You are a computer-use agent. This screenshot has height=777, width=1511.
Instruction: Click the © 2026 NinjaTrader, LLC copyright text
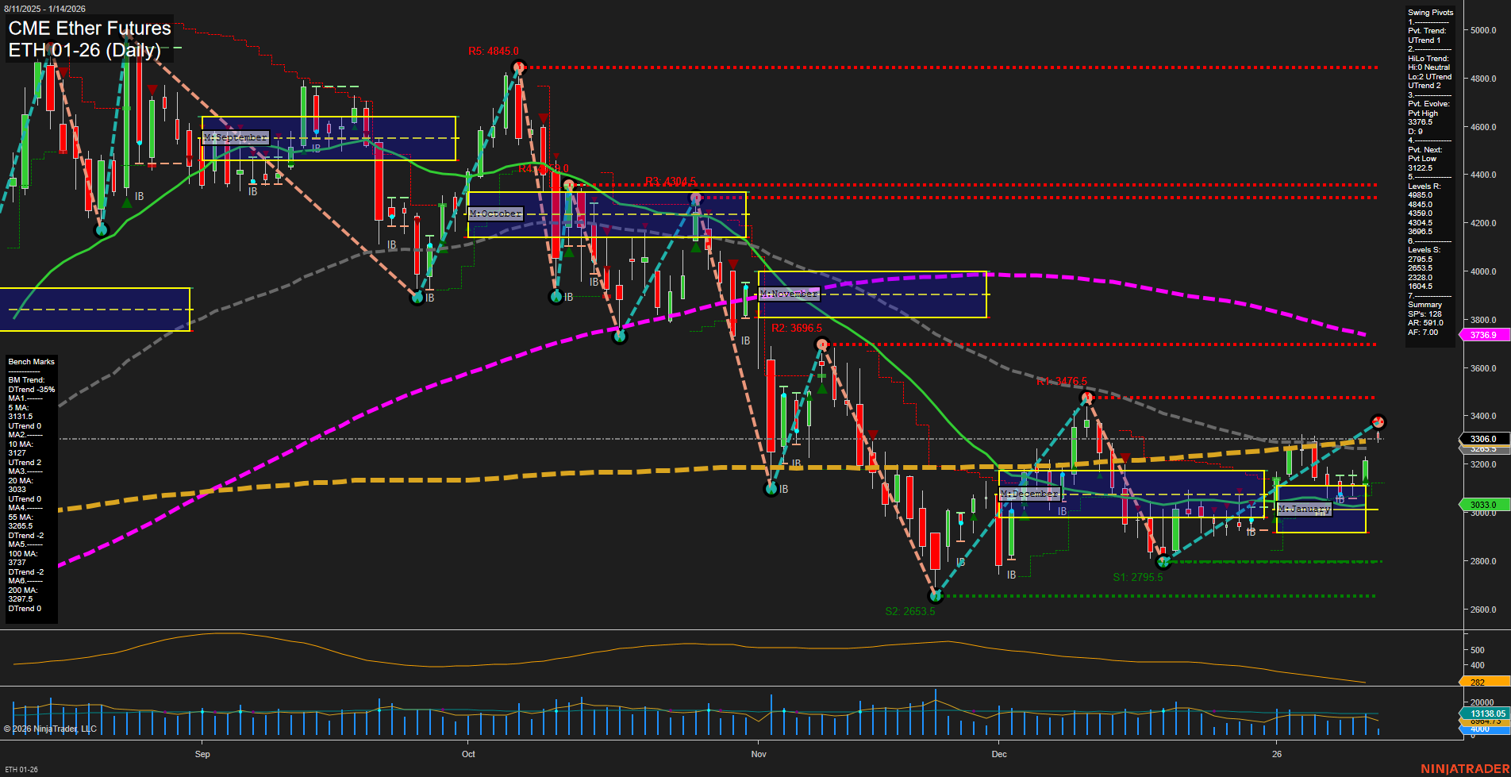click(49, 729)
